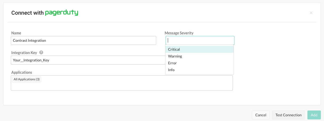Screen dimensions: 324x121
Task: Click the Integration Key input field
Action: coord(87,60)
